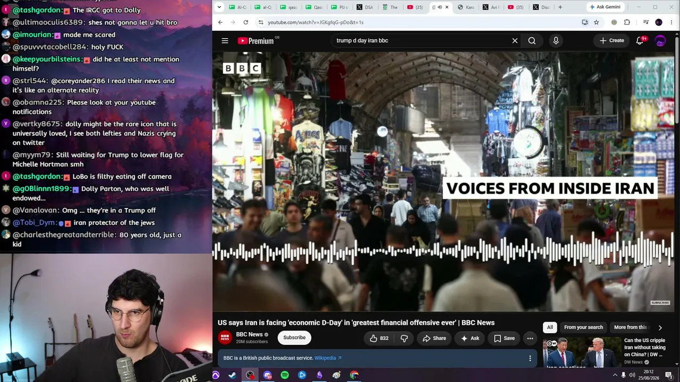Share the BBC News video
Image resolution: width=680 pixels, height=382 pixels.
tap(434, 338)
